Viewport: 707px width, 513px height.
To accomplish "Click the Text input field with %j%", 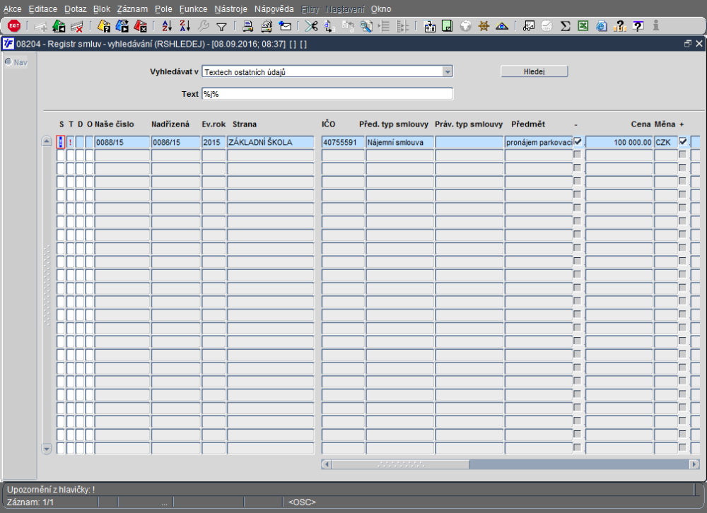I will 327,94.
